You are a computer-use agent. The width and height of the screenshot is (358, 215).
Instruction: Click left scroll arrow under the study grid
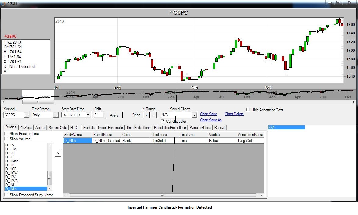66,196
